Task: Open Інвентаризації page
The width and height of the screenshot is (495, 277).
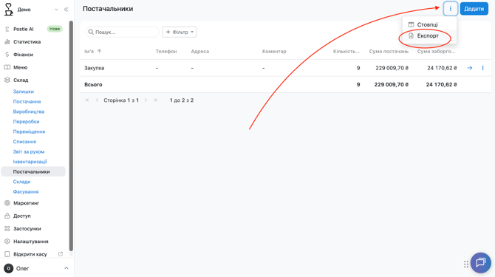Action: (30, 162)
